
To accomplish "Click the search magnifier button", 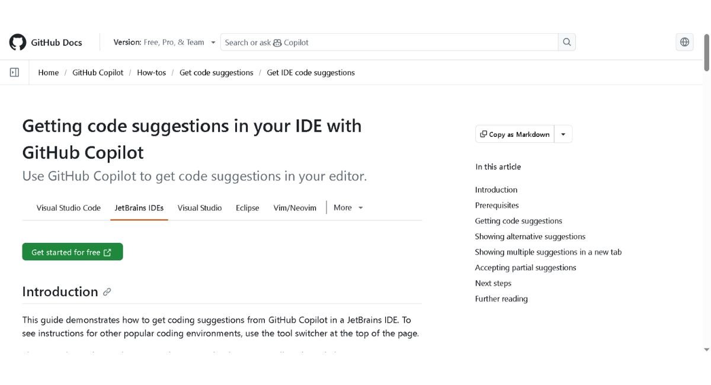I will click(x=567, y=42).
